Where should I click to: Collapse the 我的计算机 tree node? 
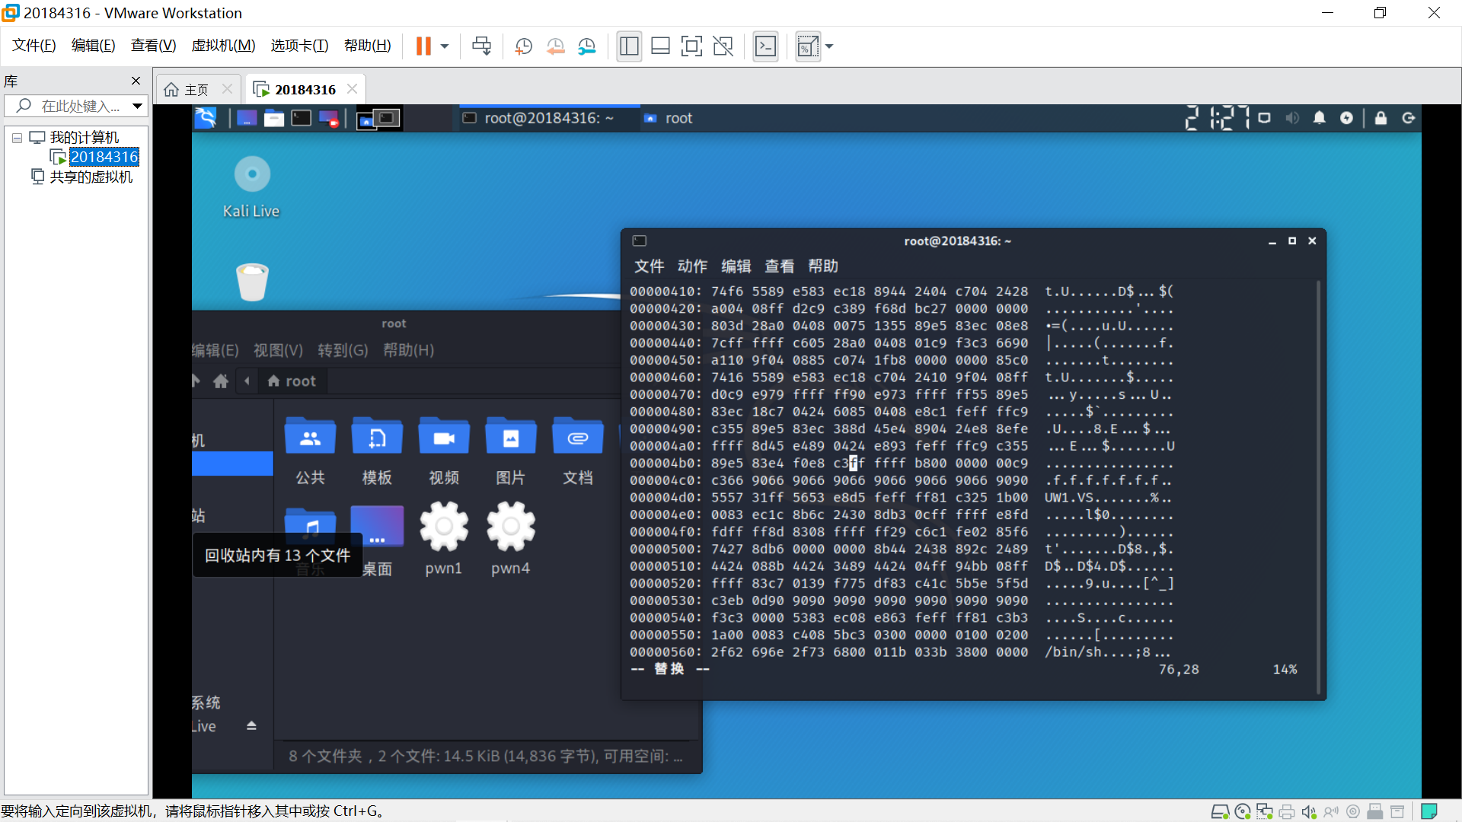pos(17,138)
